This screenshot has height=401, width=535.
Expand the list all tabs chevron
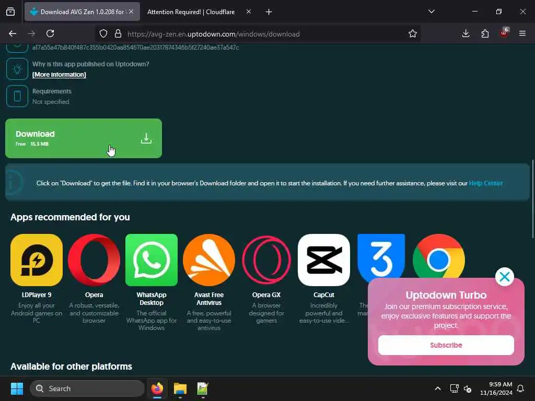pyautogui.click(x=431, y=12)
